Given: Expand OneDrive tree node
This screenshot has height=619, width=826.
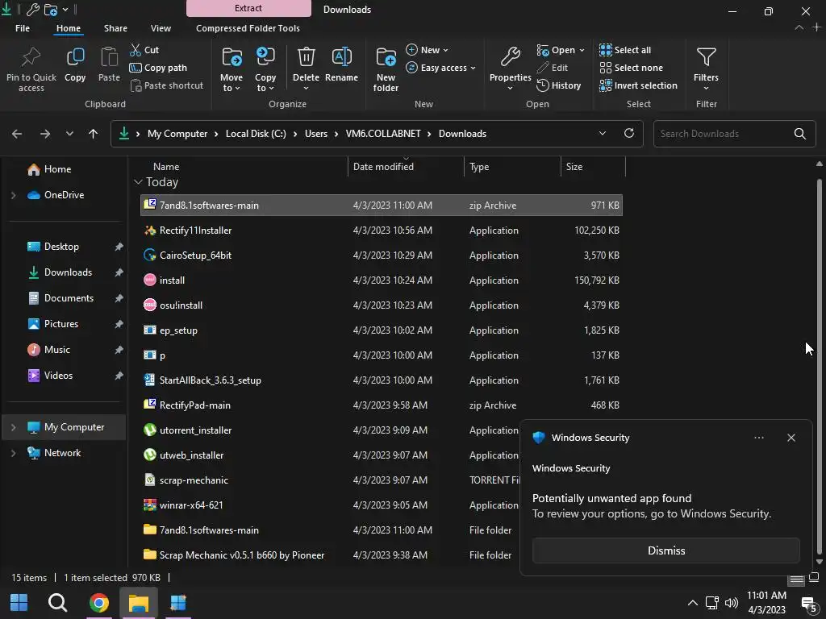Looking at the screenshot, I should pos(13,195).
